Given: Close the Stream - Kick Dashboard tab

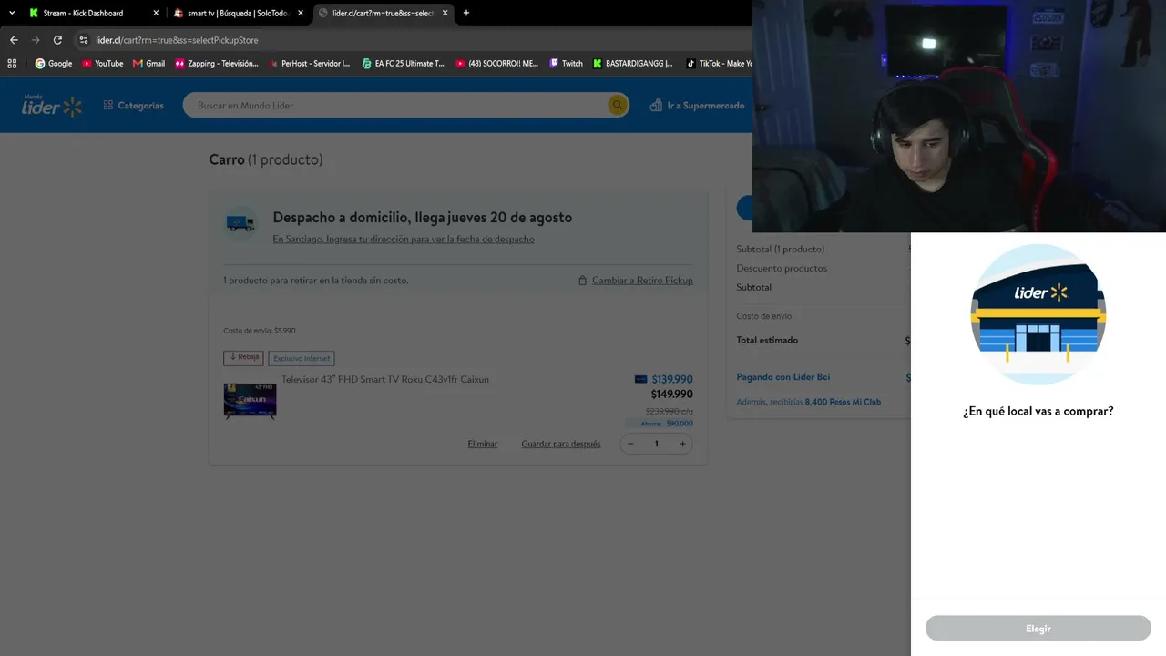Looking at the screenshot, I should (x=156, y=13).
